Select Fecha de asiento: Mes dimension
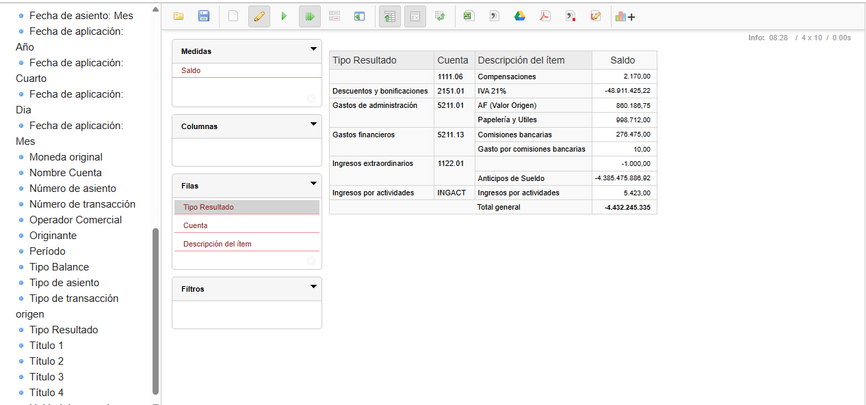This screenshot has height=405, width=866. [x=81, y=15]
